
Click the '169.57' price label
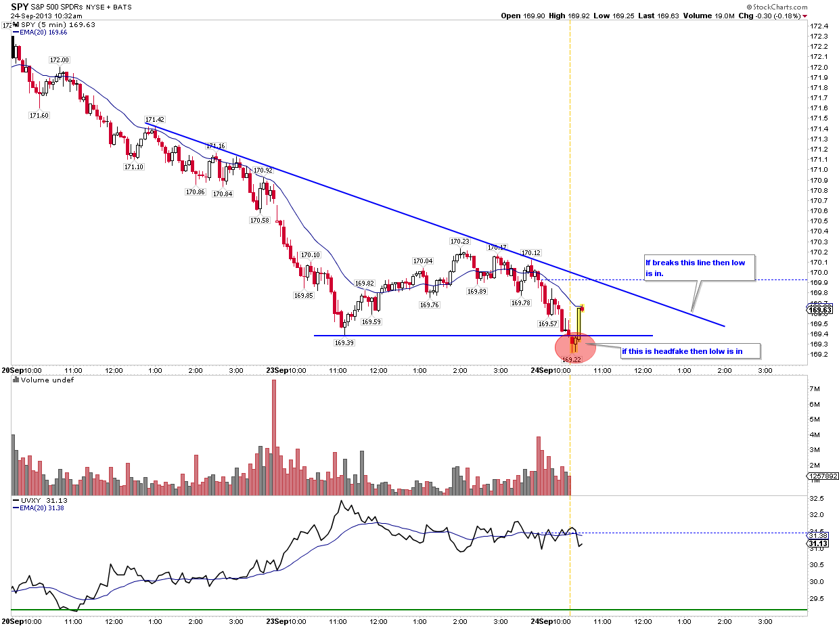pyautogui.click(x=547, y=324)
